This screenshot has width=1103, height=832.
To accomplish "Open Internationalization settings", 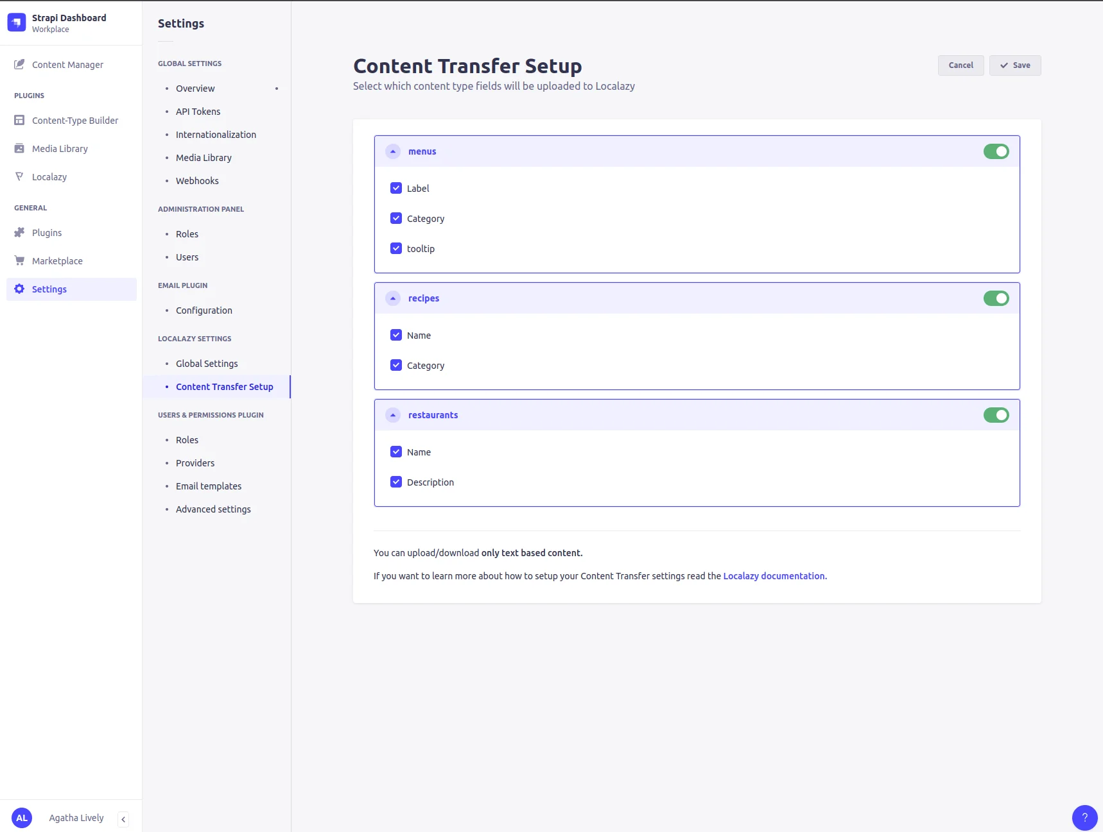I will 216,135.
